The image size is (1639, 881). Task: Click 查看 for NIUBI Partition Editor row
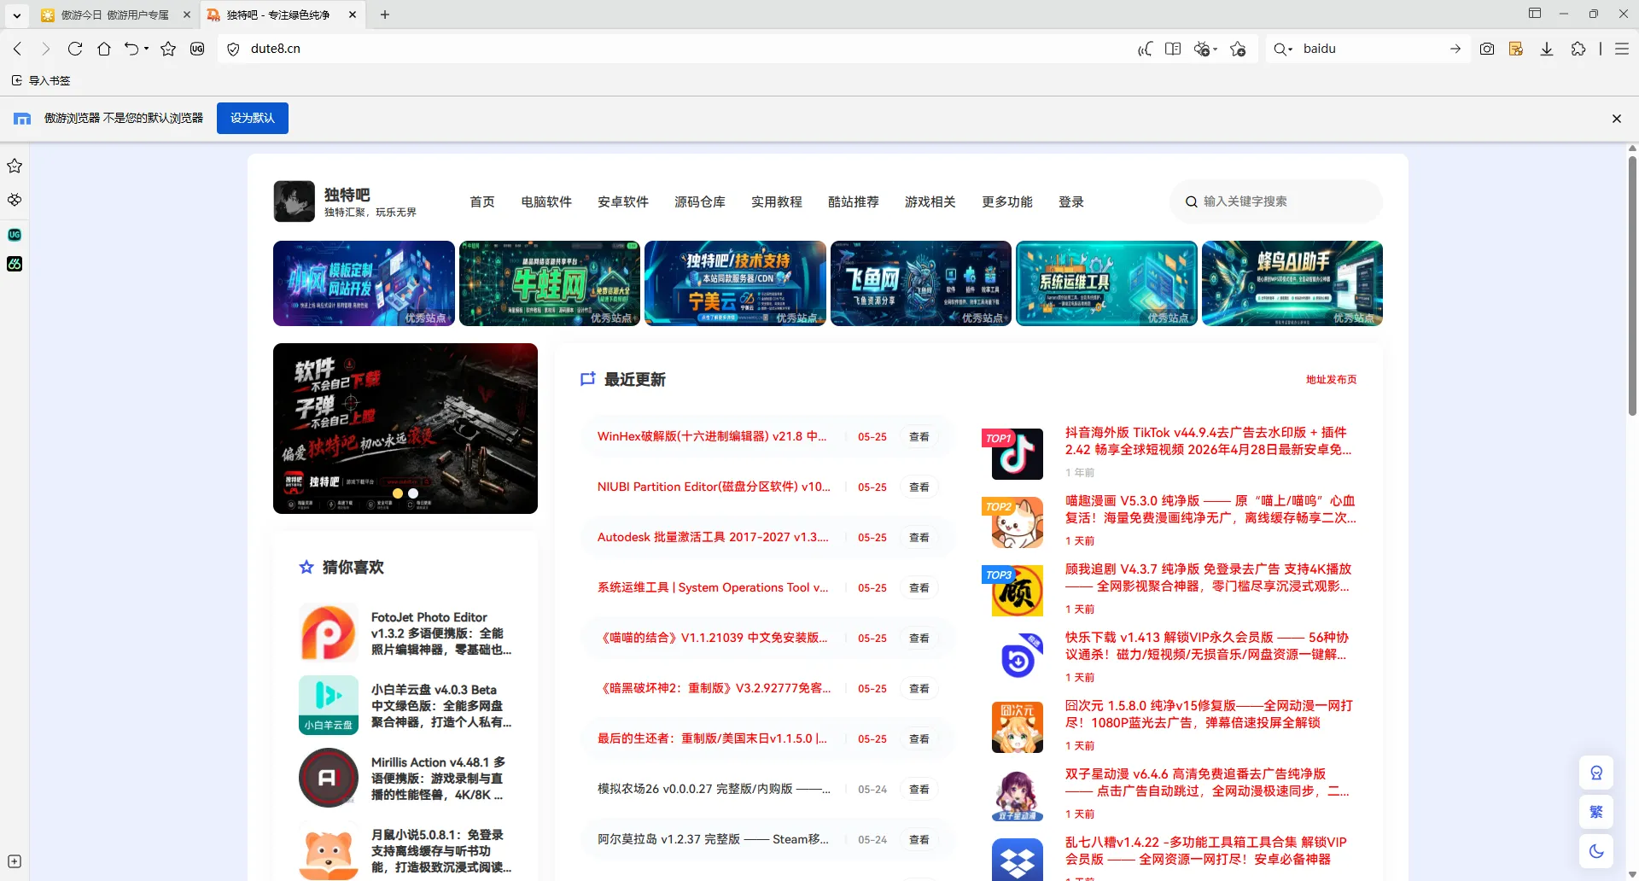coord(919,487)
